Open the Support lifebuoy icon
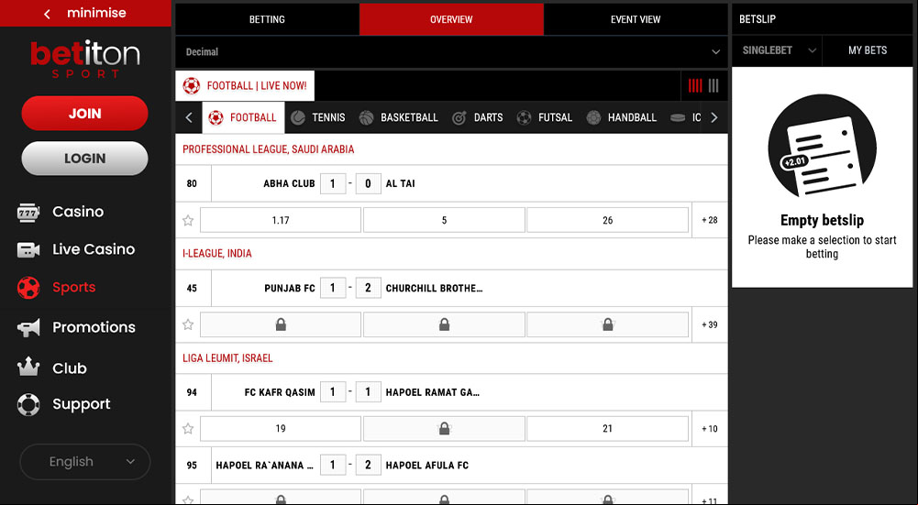This screenshot has width=918, height=505. point(28,404)
